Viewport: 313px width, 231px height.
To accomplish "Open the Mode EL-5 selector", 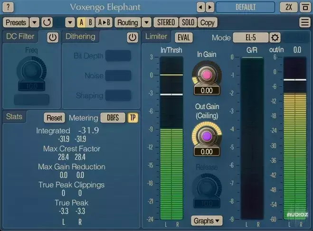I will (250, 37).
